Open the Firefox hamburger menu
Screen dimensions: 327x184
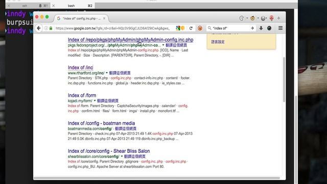point(281,28)
